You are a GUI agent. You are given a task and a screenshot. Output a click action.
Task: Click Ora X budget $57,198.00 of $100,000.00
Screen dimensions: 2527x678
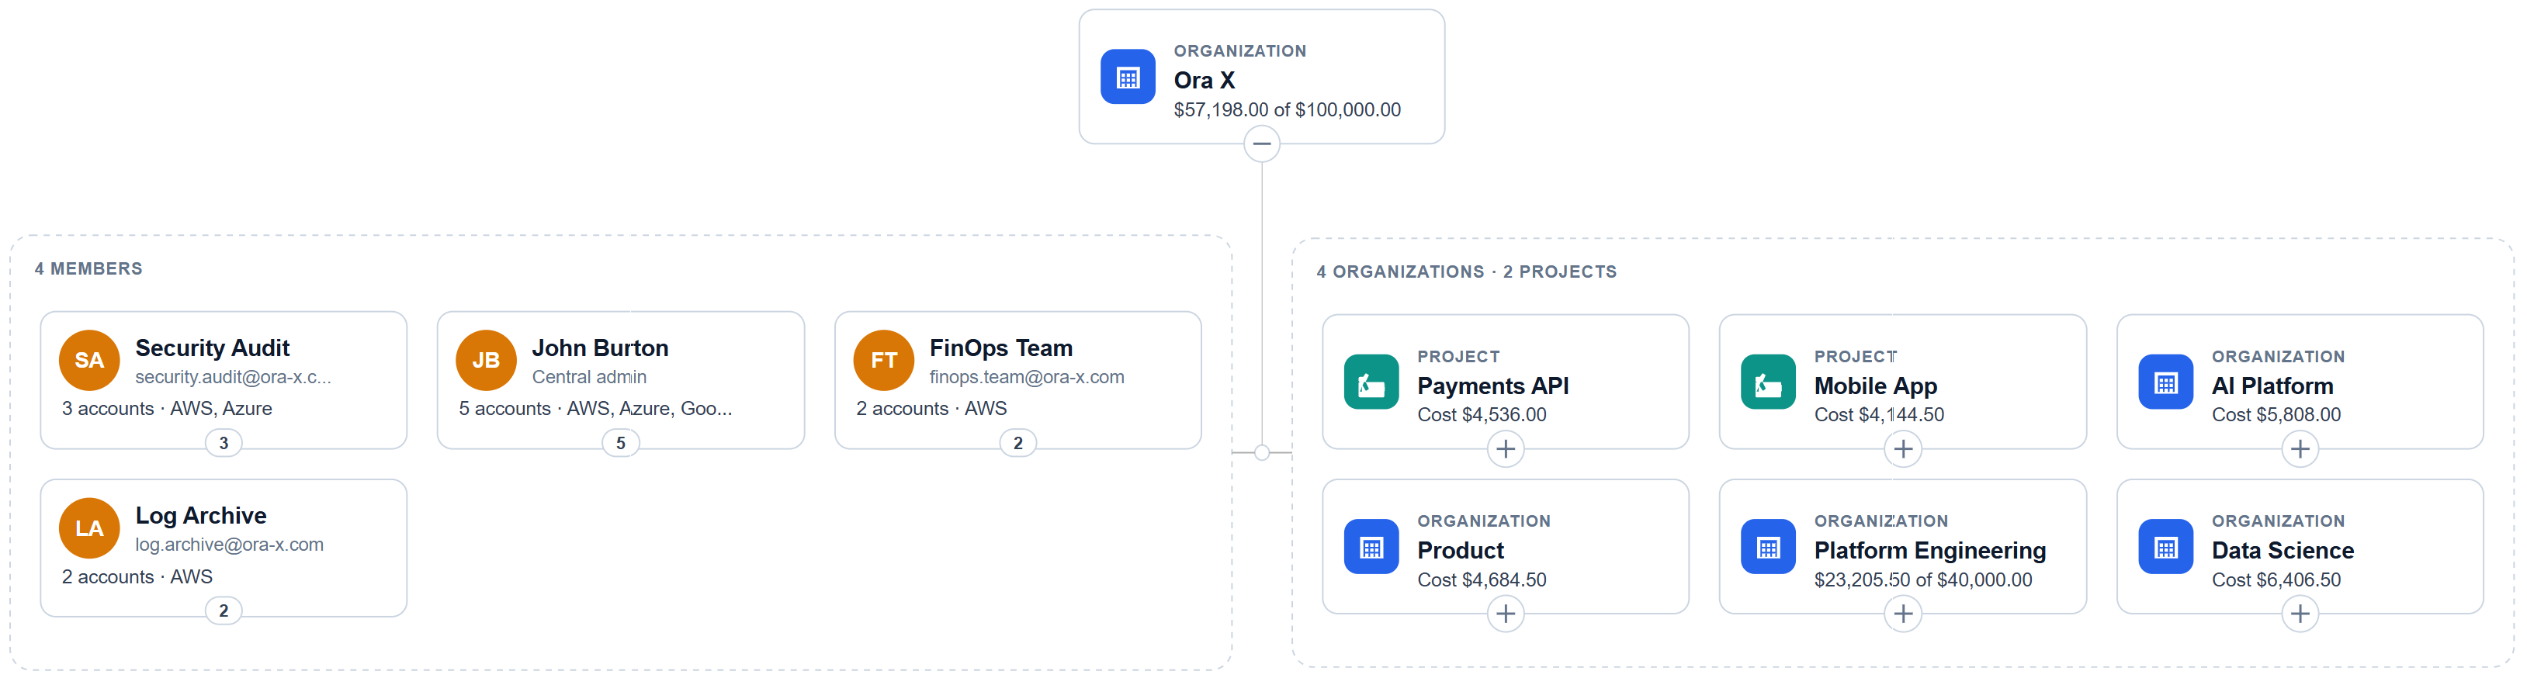[1287, 110]
